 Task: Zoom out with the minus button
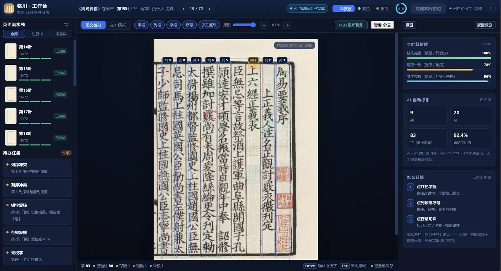tap(264, 25)
